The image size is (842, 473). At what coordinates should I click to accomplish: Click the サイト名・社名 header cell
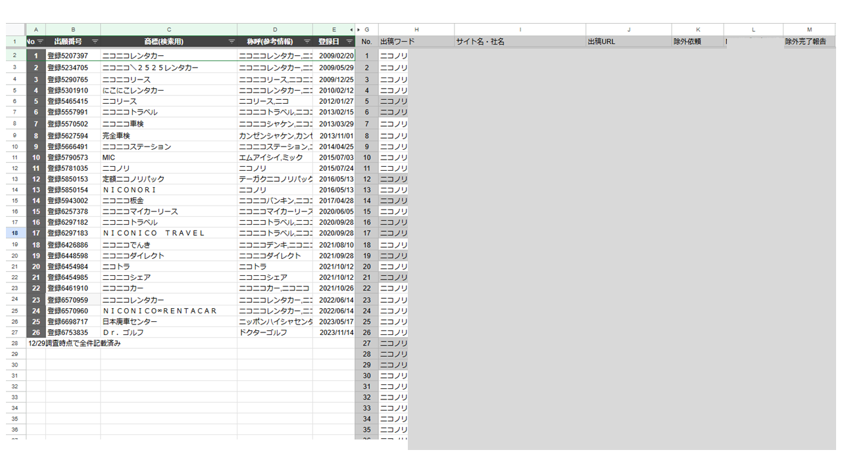pyautogui.click(x=520, y=41)
